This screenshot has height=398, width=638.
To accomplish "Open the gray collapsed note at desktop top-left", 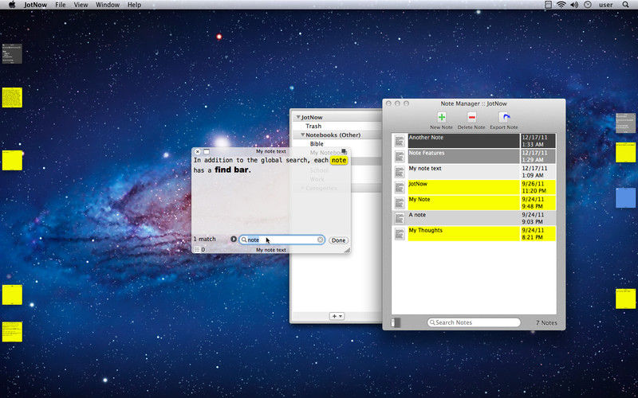I will (12, 53).
